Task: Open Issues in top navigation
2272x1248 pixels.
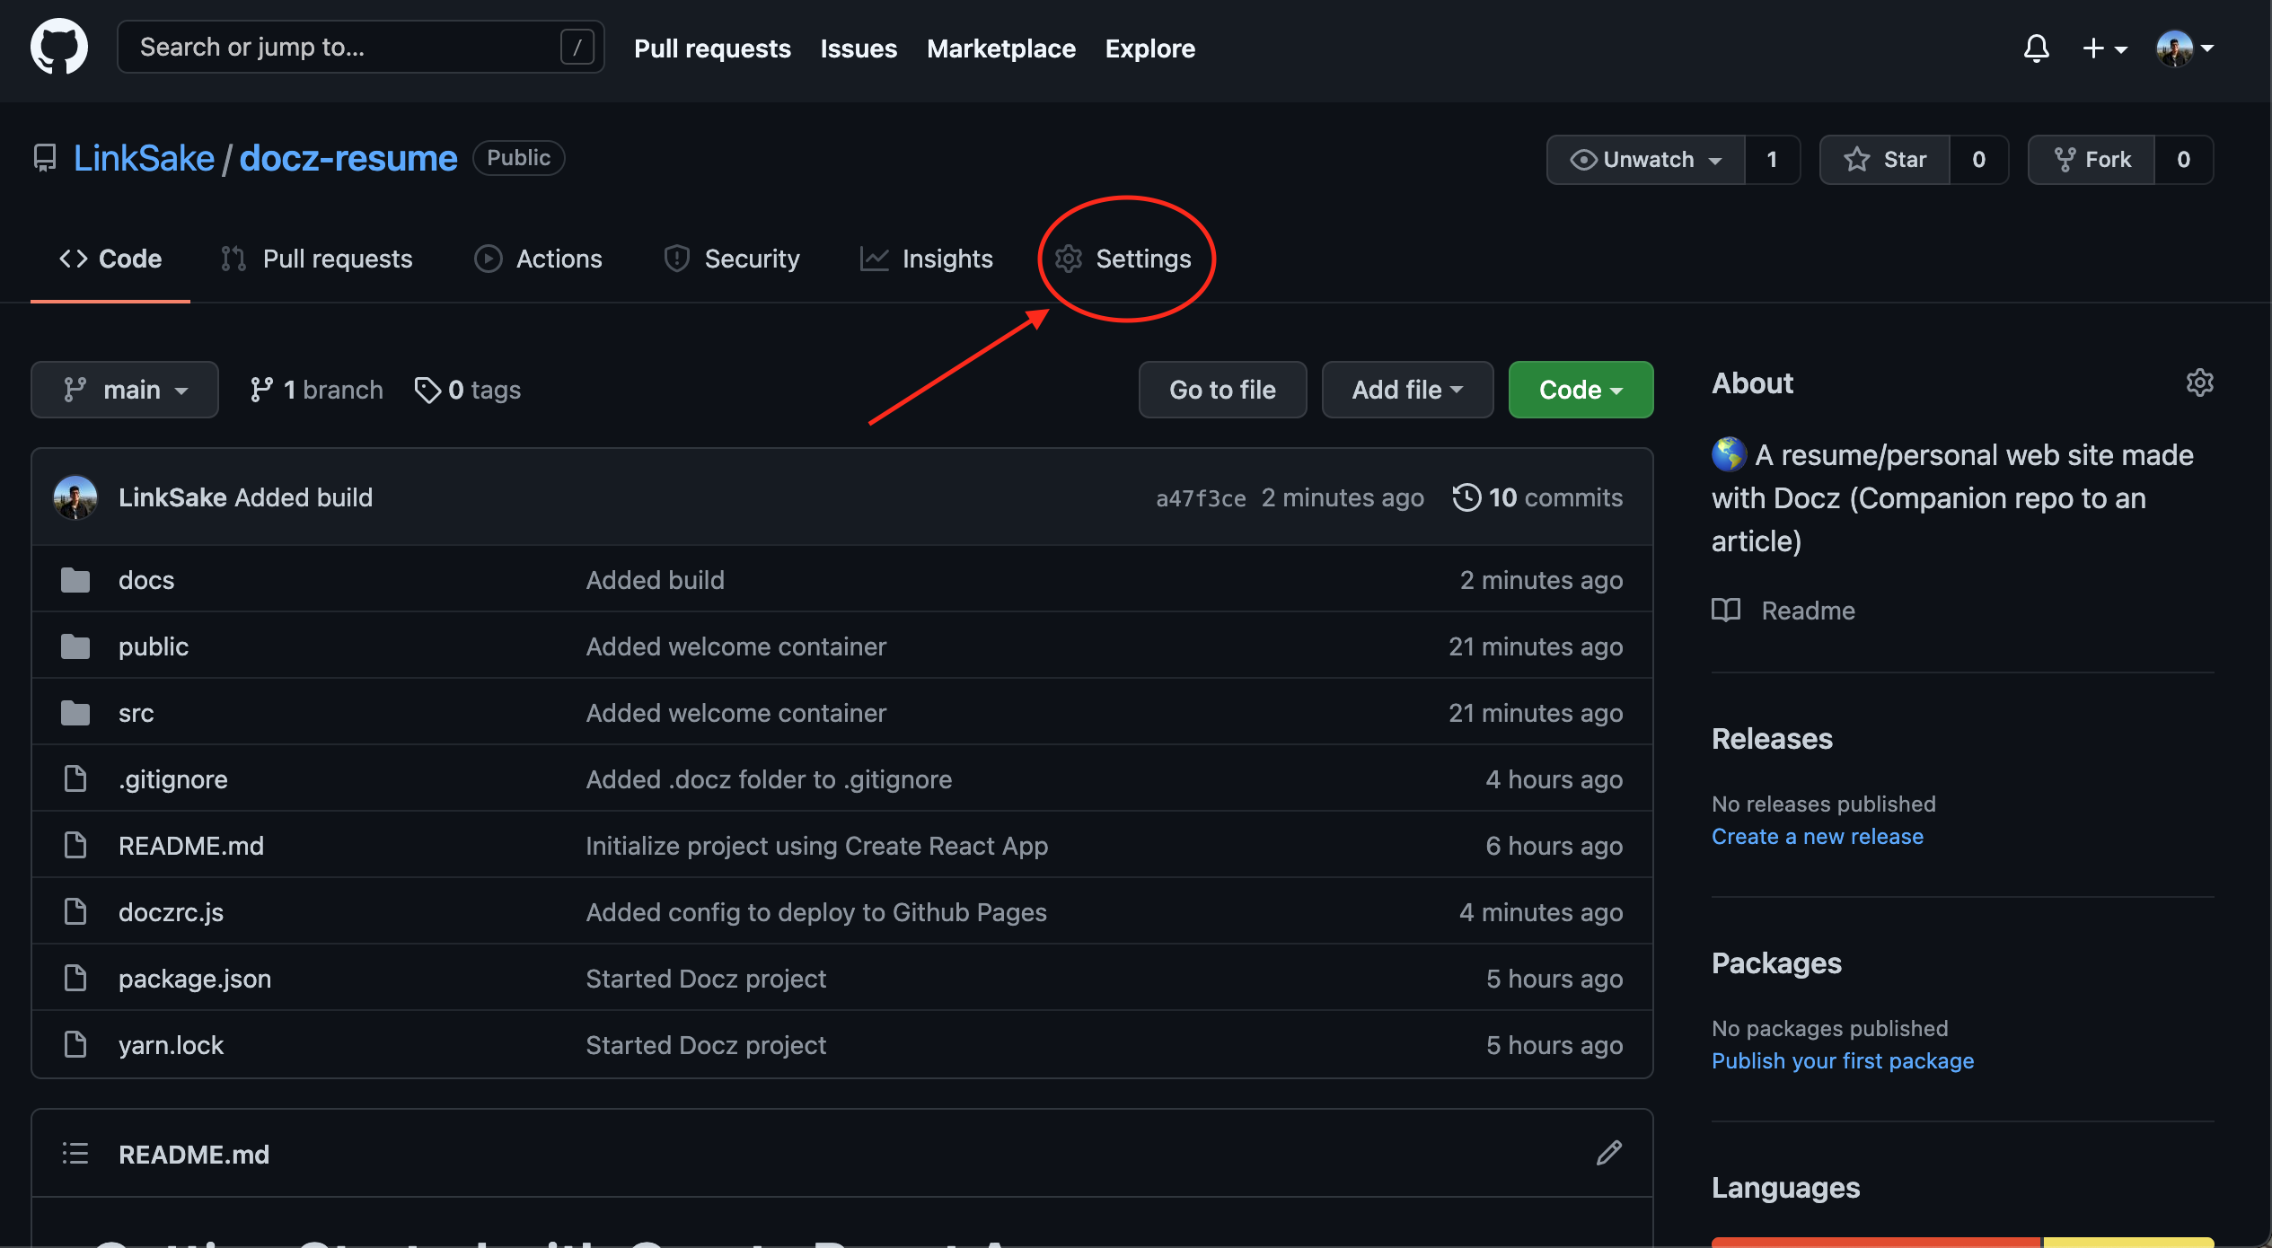Action: click(x=859, y=48)
